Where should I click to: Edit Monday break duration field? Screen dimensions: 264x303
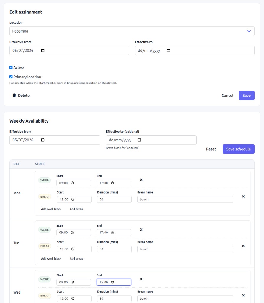click(114, 199)
